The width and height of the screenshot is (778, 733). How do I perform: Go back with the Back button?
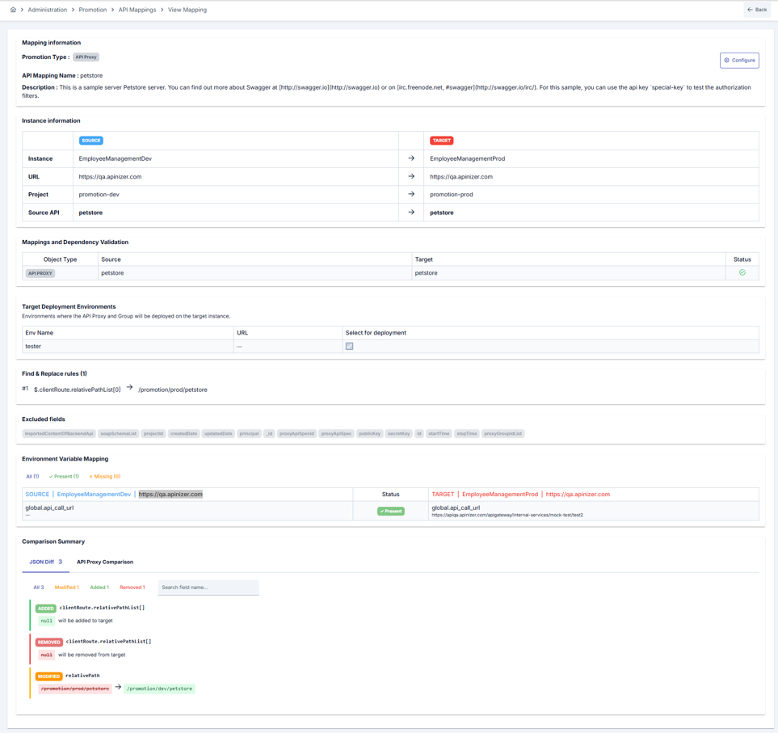757,10
